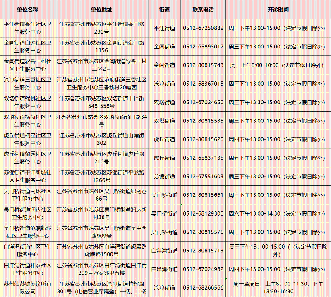Click phone number 0512-67551603
The height and width of the screenshot is (297, 331).
click(x=203, y=177)
